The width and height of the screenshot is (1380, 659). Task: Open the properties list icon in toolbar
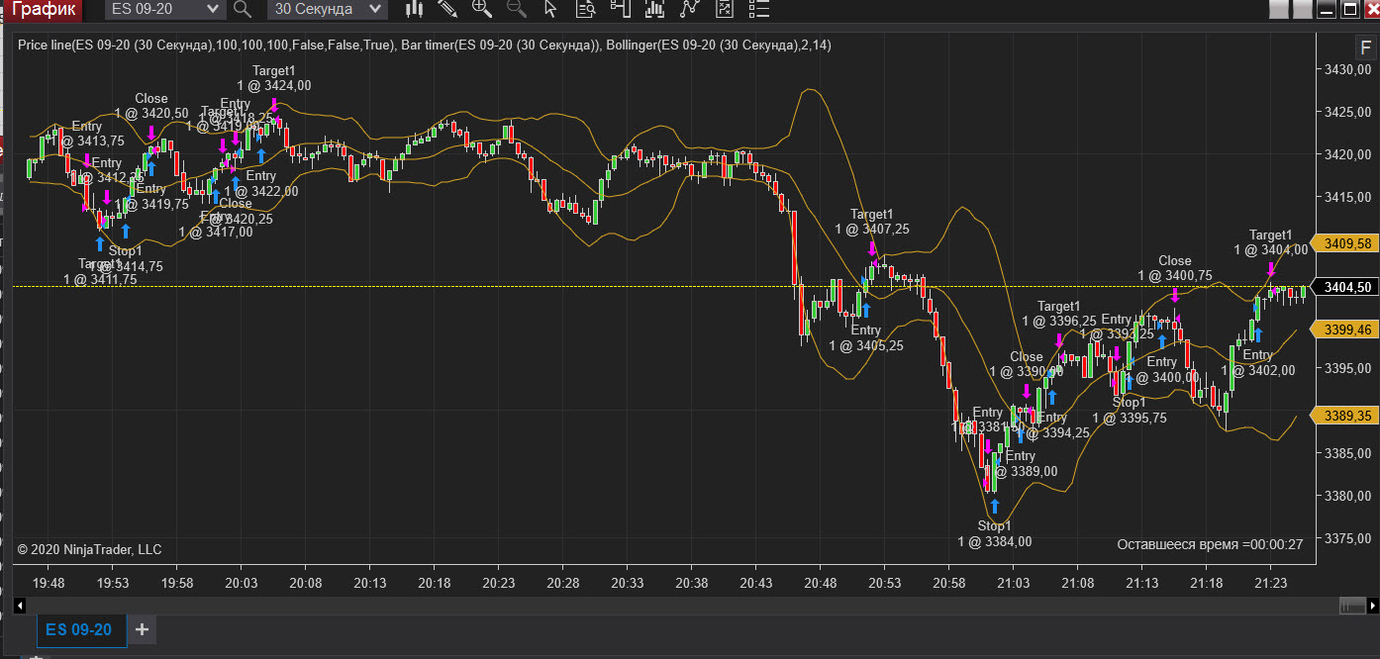[x=759, y=9]
